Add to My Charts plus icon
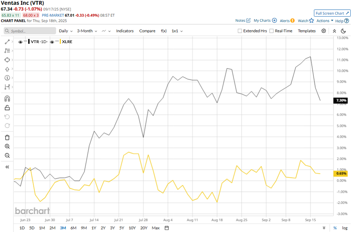Screen dimensions: 351x232 tap(274, 20)
